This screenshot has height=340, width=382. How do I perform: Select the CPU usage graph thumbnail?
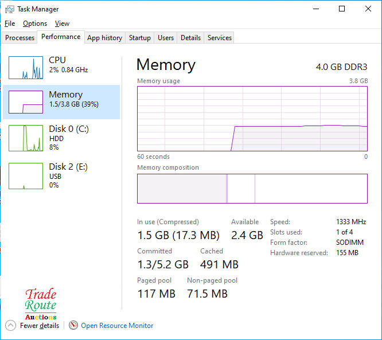tap(26, 68)
